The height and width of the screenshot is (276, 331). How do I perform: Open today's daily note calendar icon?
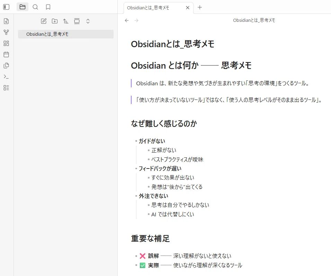click(6, 54)
